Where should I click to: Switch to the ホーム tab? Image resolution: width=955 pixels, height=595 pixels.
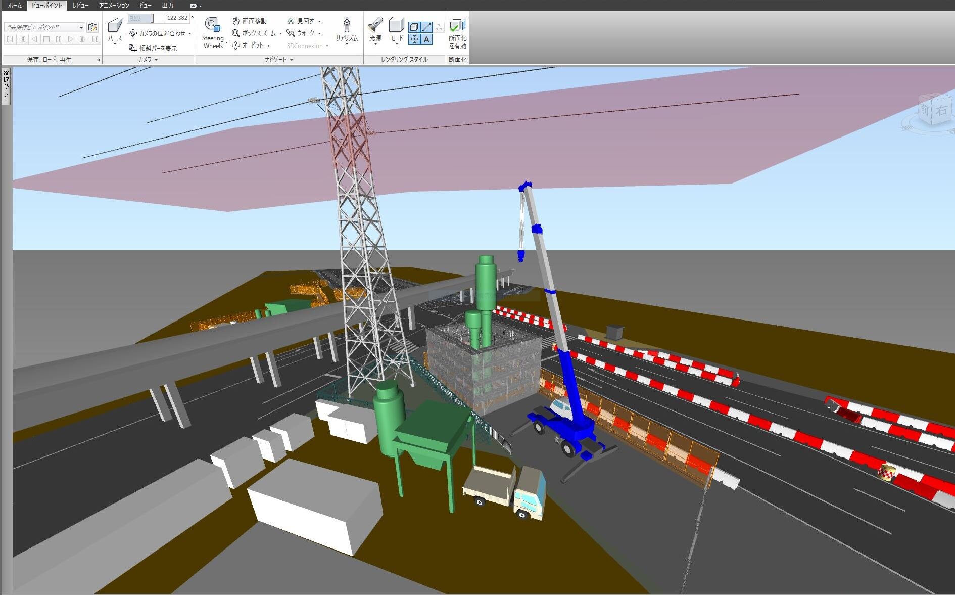pos(15,6)
